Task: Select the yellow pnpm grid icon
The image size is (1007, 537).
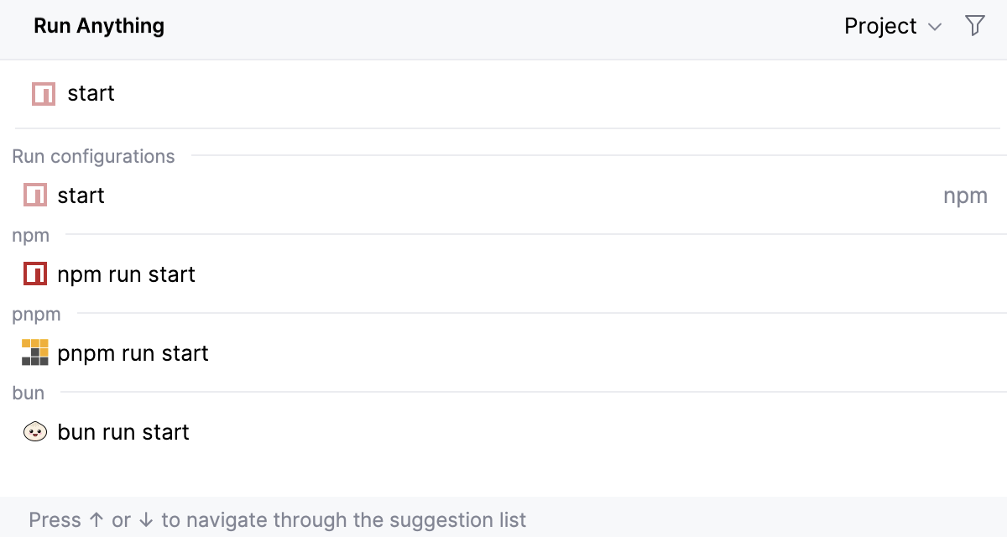Action: [x=34, y=352]
